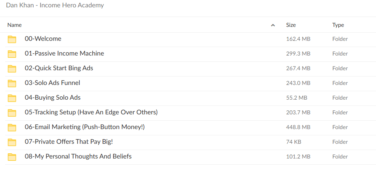376x171 pixels.
Task: Sort files by the Type column header
Action: click(338, 25)
